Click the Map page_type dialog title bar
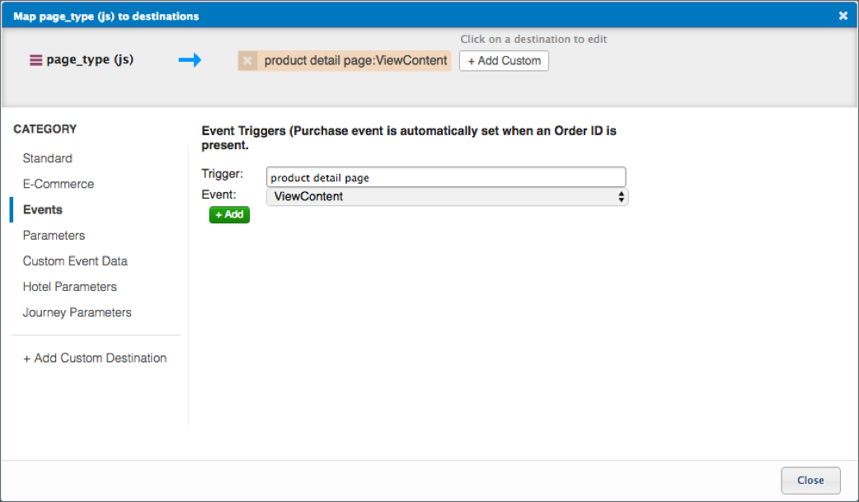Image resolution: width=859 pixels, height=502 pixels. [412, 16]
